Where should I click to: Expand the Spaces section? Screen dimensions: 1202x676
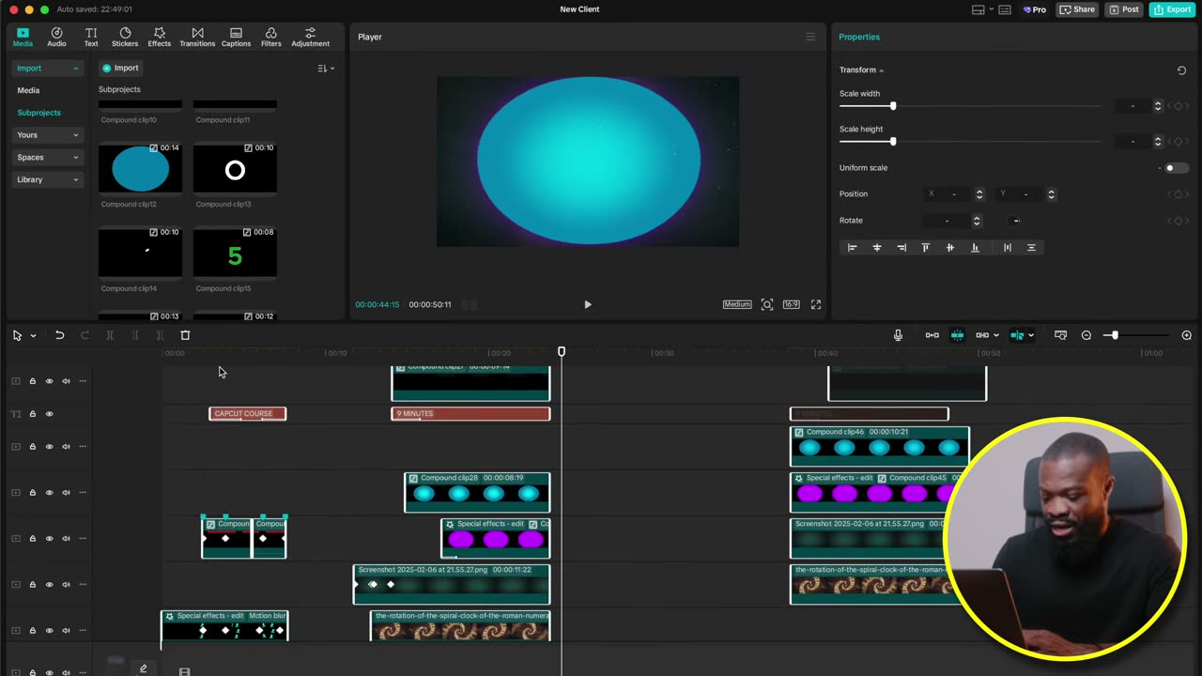click(x=47, y=158)
